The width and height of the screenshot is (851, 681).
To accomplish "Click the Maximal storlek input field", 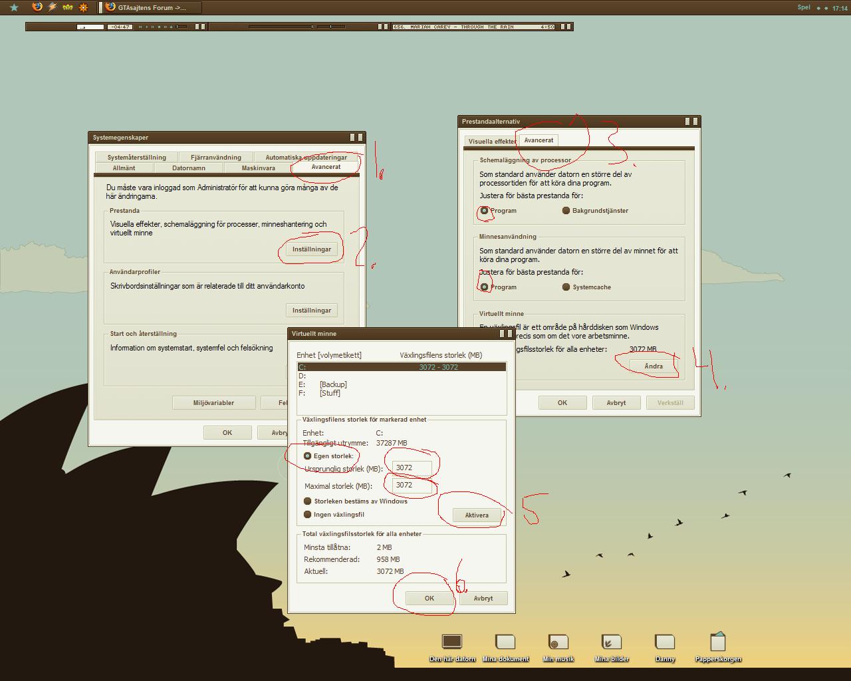I will [x=412, y=485].
